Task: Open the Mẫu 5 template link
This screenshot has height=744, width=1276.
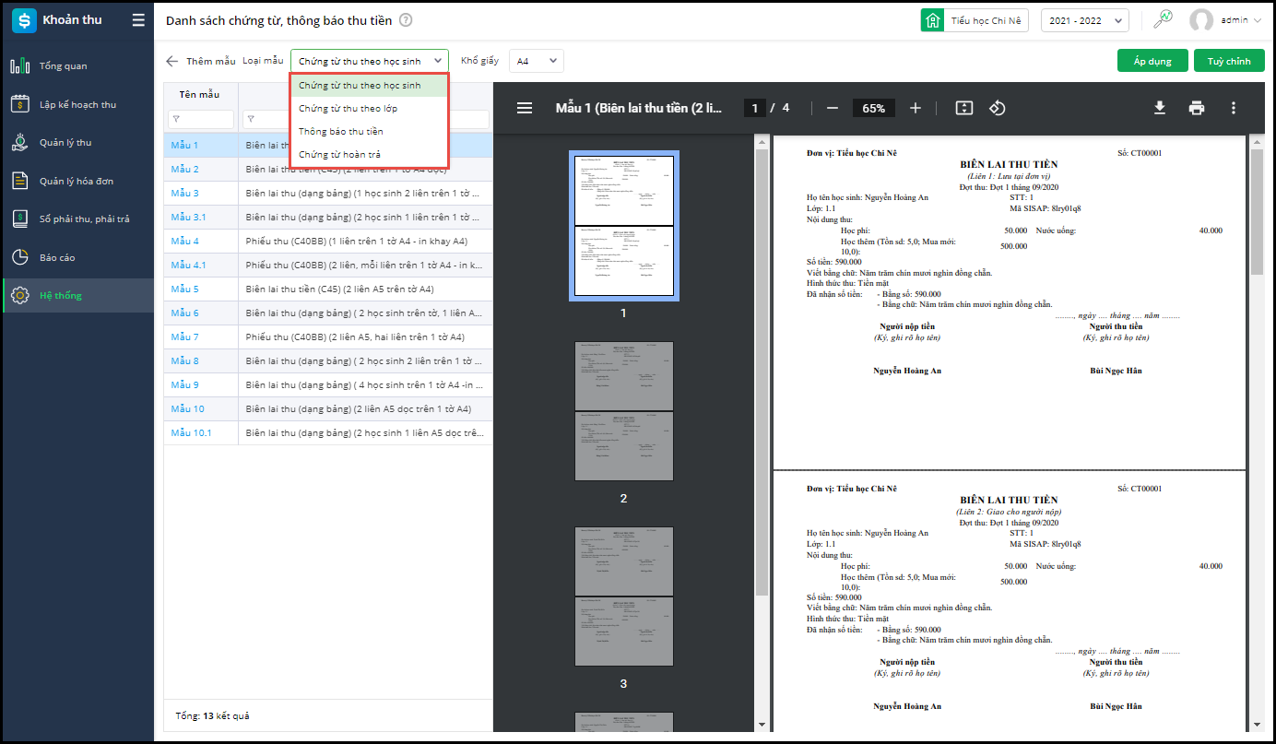Action: point(184,289)
